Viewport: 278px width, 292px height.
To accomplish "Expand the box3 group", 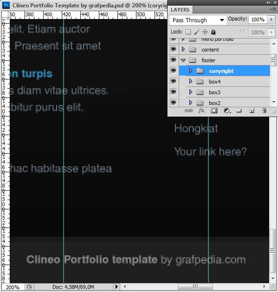I will [190, 91].
